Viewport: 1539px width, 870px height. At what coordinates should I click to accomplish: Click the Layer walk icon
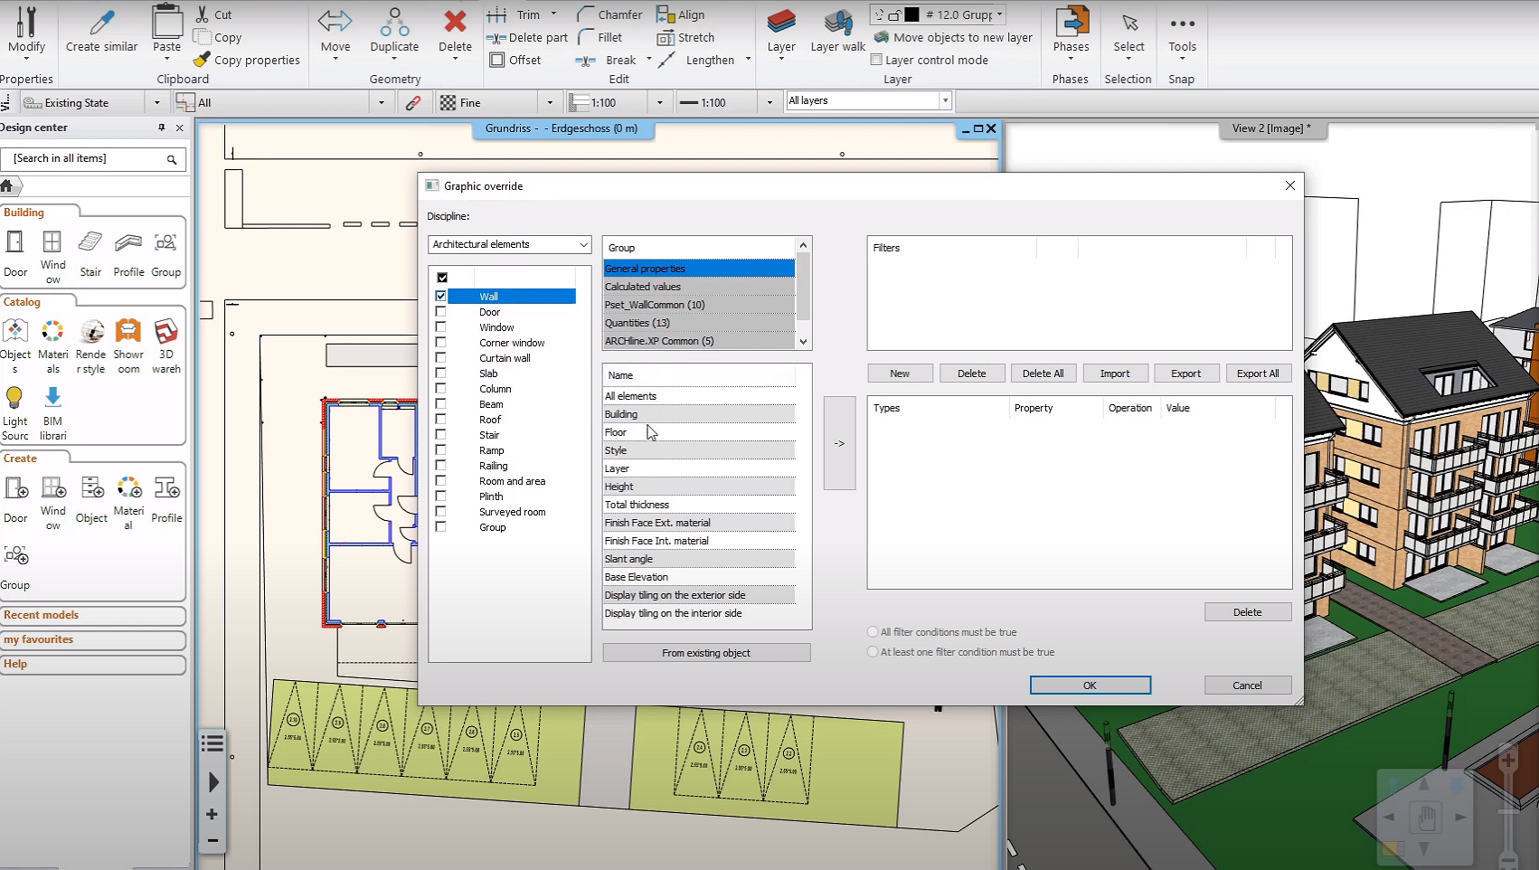(837, 24)
